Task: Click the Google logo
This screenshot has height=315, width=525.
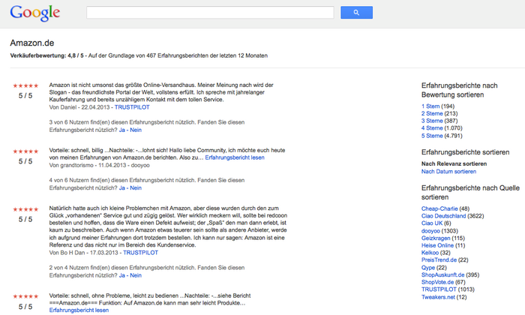Action: pyautogui.click(x=34, y=13)
